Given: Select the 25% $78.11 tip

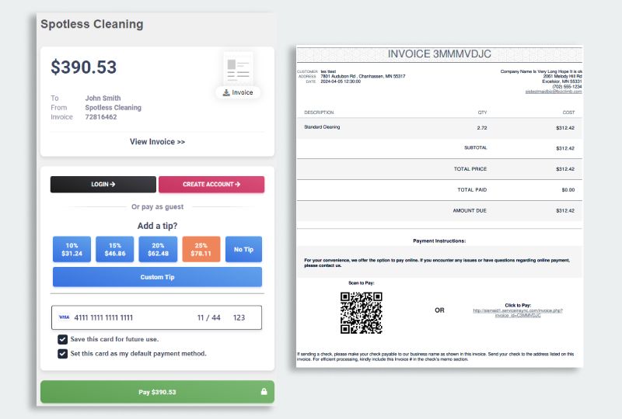Looking at the screenshot, I should click(201, 250).
